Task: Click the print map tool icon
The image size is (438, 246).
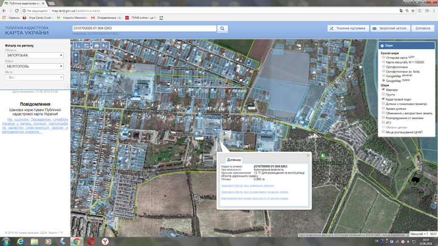Action: [x=96, y=46]
